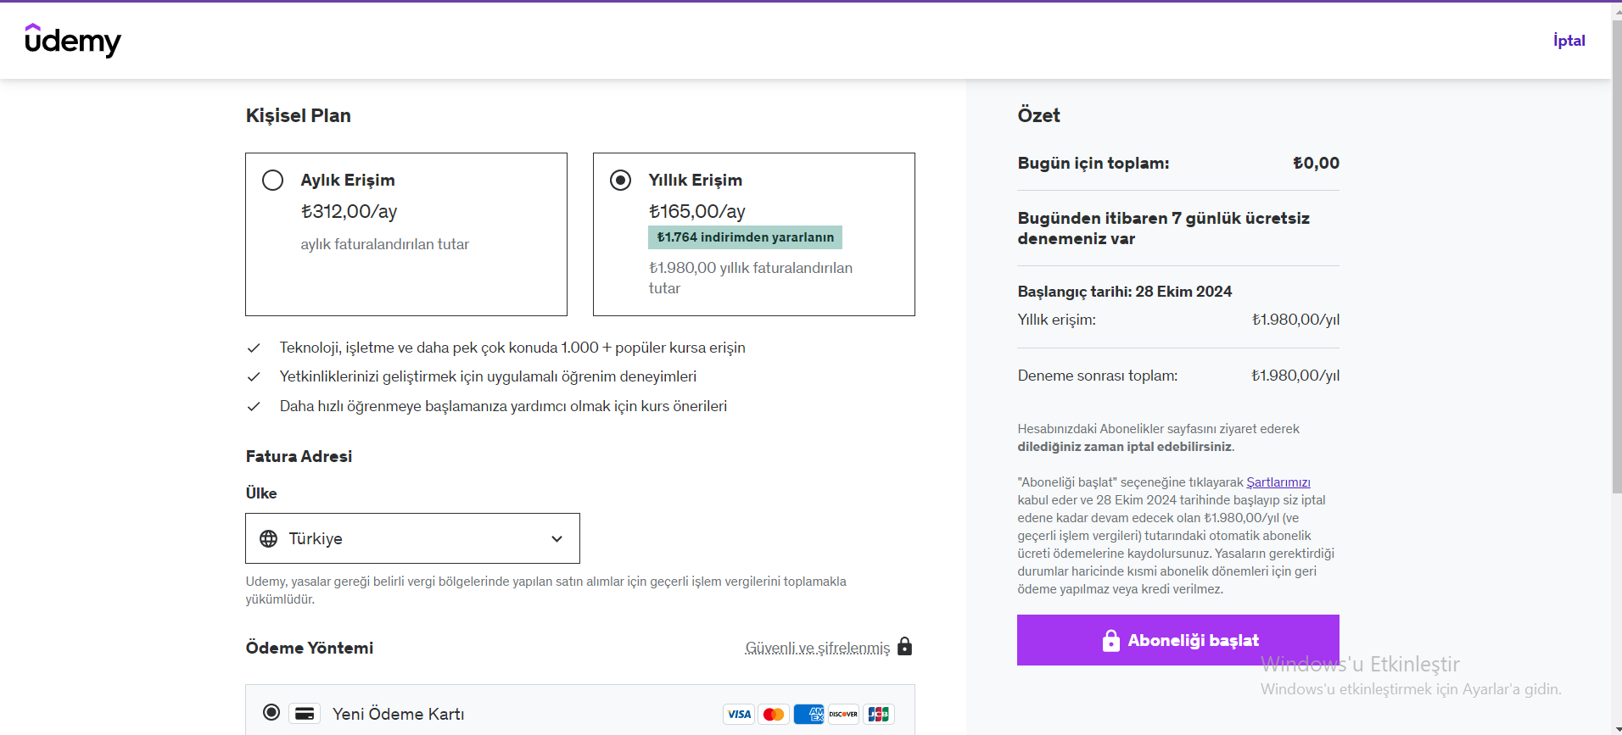Select the Yeni Ödeme Kartı radio button
Screen dimensions: 1622x735
271,712
